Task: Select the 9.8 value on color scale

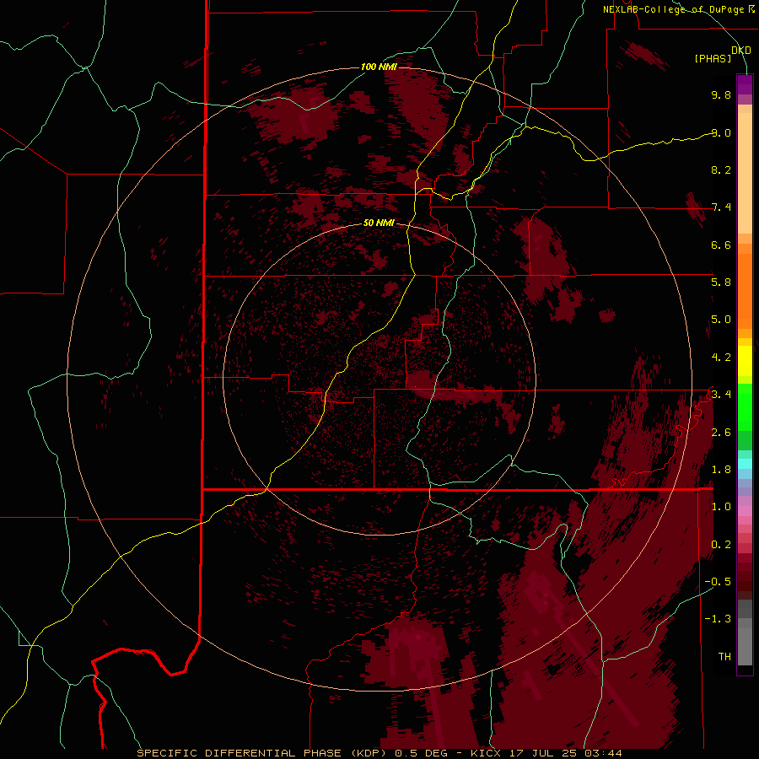Action: coord(721,94)
